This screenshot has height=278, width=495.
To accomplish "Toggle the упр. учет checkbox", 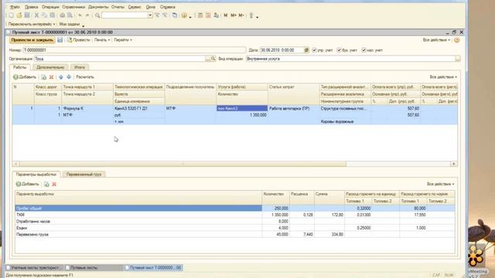I will 314,50.
